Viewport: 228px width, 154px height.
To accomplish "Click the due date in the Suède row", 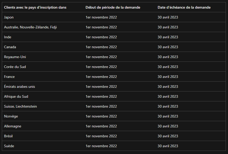I will pos(168,146).
